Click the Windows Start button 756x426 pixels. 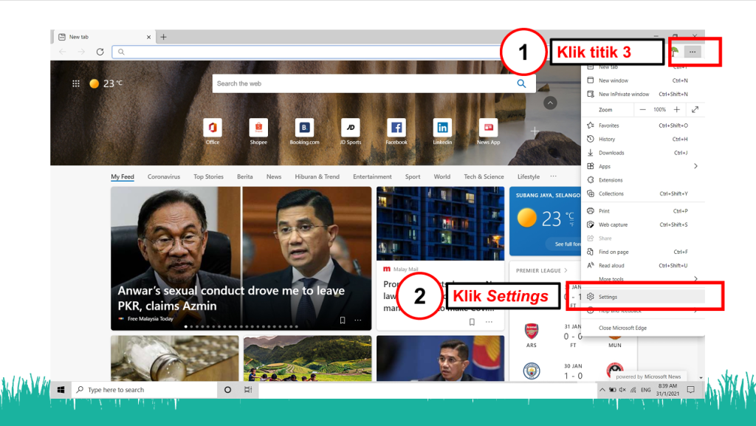tap(61, 390)
